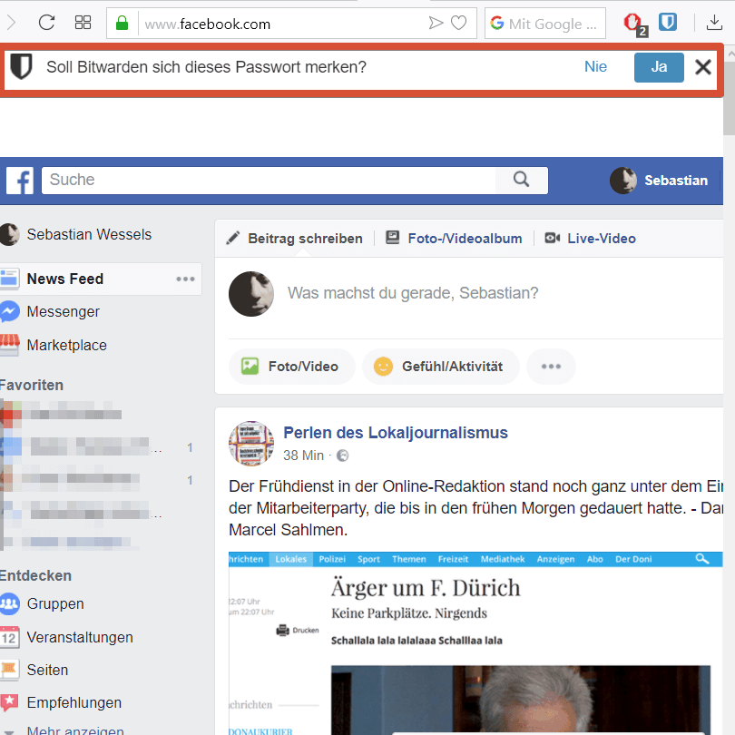
Task: Open the browser downloads icon
Action: [714, 23]
